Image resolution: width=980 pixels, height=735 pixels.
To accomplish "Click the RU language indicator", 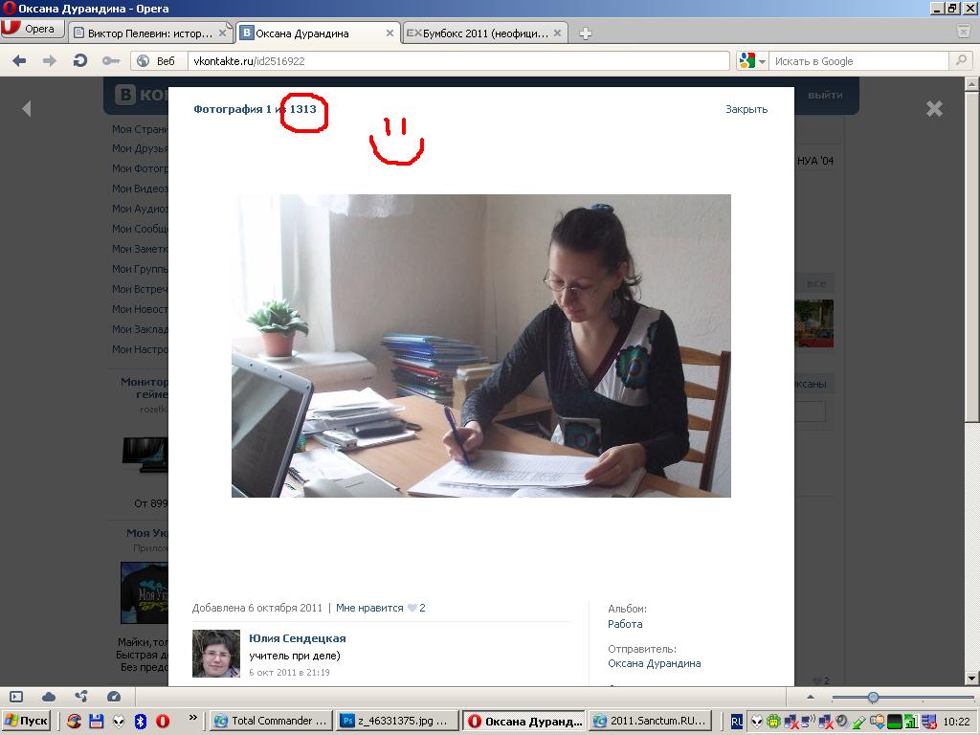I will pyautogui.click(x=737, y=722).
